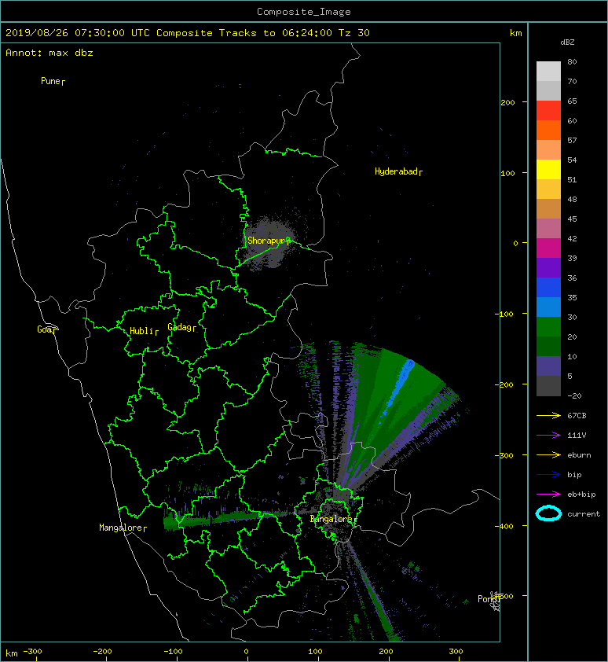Pick the green 30 dBZ color swatch
The height and width of the screenshot is (662, 608).
coord(548,326)
